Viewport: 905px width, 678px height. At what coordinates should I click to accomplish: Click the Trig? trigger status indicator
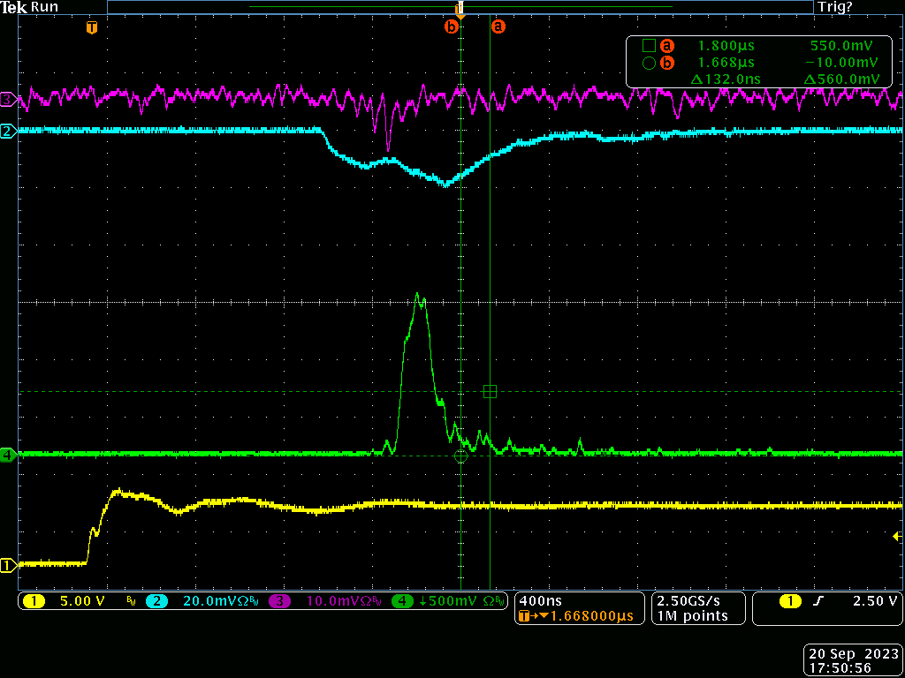835,7
